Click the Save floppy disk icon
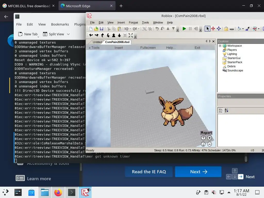This screenshot has height=198, width=264. click(102, 29)
